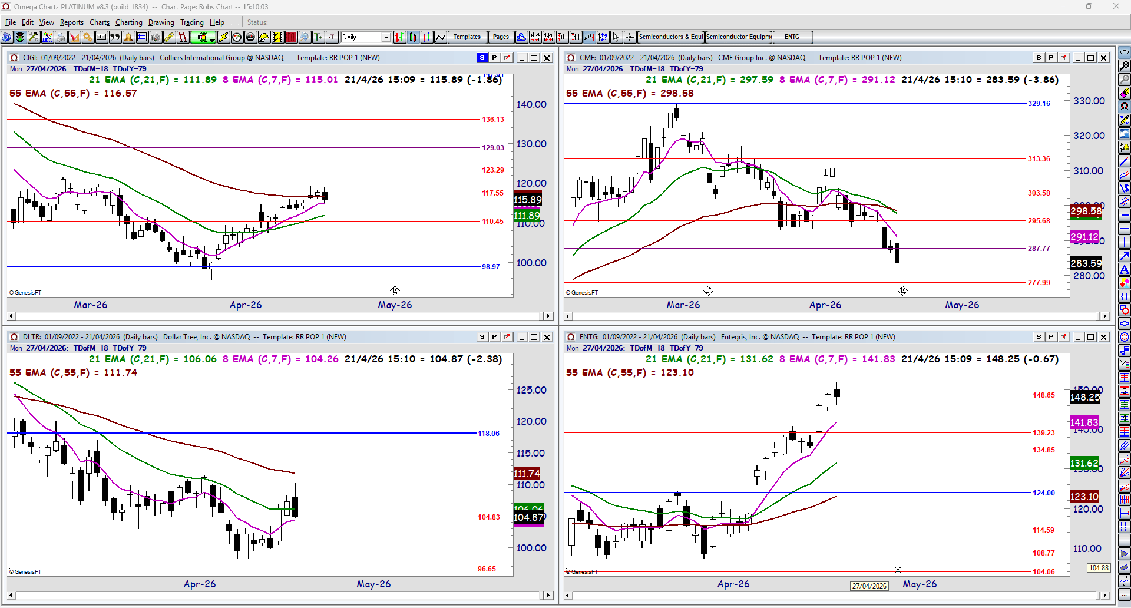Click the traffic light icon in toolbar

pyautogui.click(x=20, y=37)
